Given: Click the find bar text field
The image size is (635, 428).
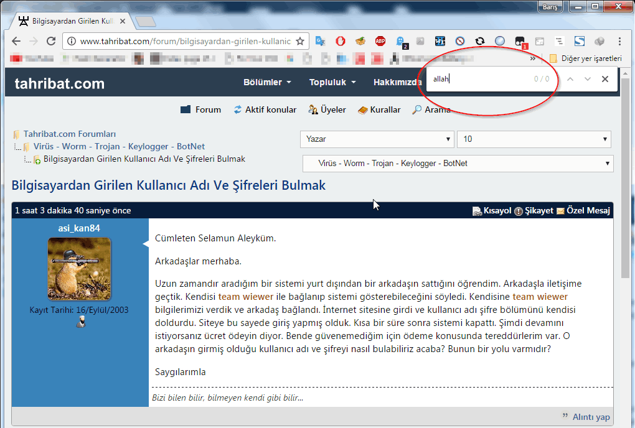Looking at the screenshot, I should click(479, 79).
